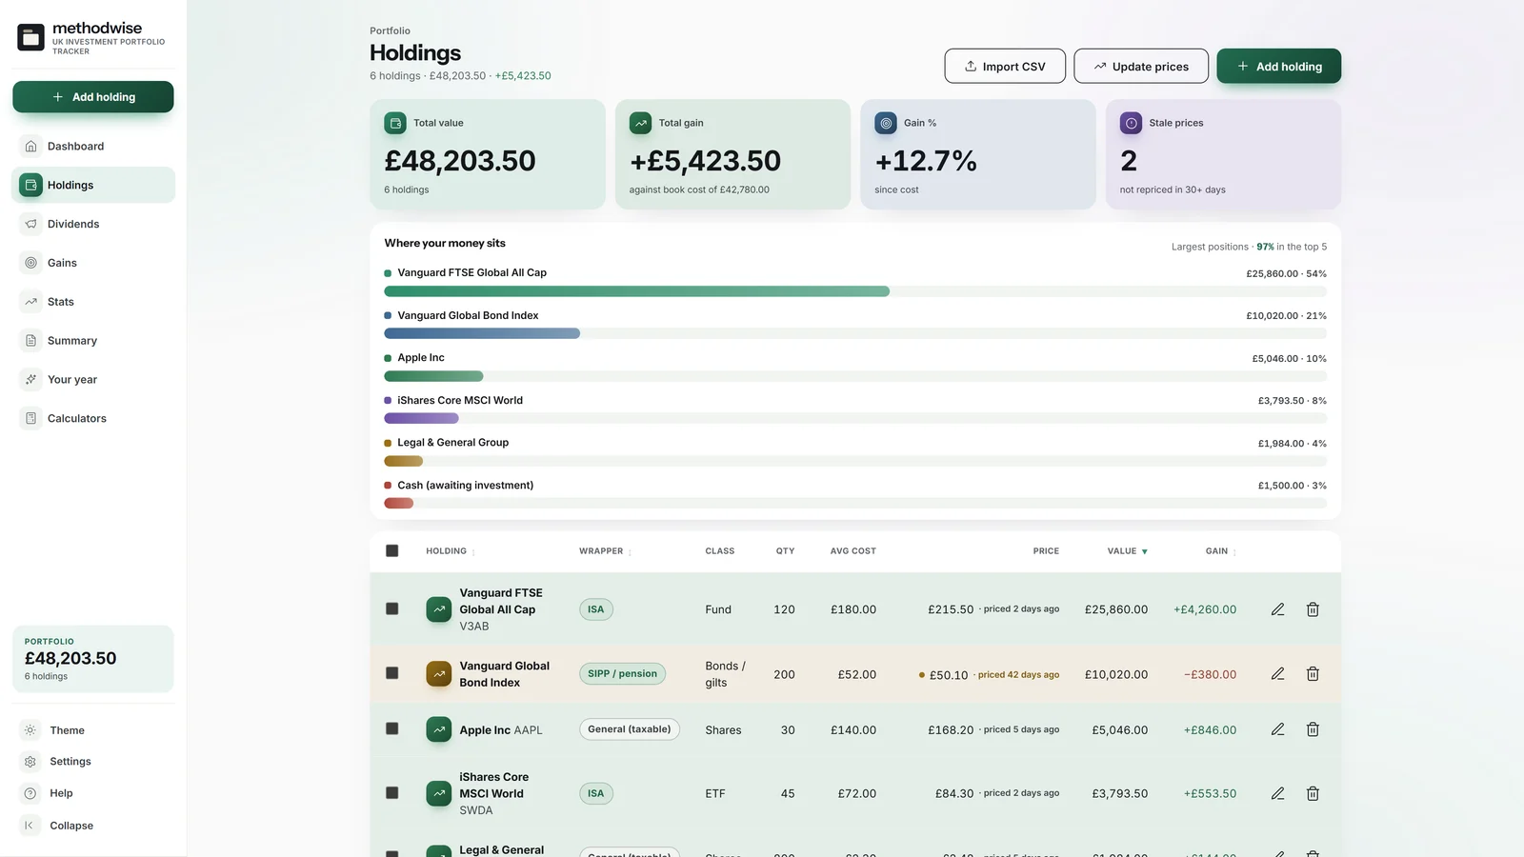Click the Stats trend icon in sidebar
Screen dimensions: 1524x857
(31, 302)
